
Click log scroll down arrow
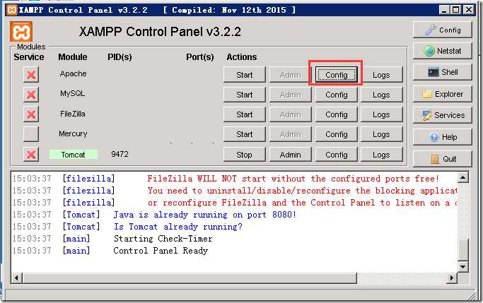(462, 267)
